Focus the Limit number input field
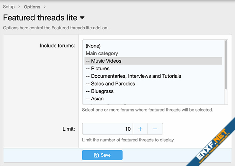The width and height of the screenshot is (235, 166). point(107,129)
